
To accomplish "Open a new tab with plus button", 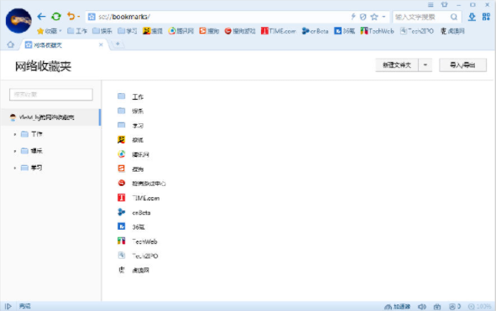I will pyautogui.click(x=117, y=44).
